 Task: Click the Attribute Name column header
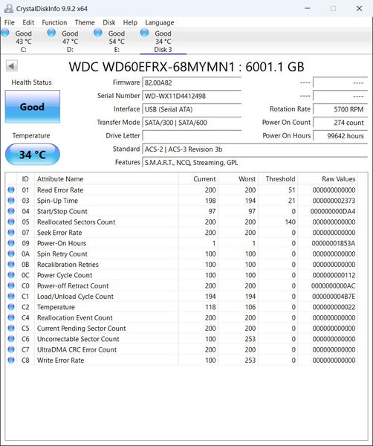click(x=106, y=179)
